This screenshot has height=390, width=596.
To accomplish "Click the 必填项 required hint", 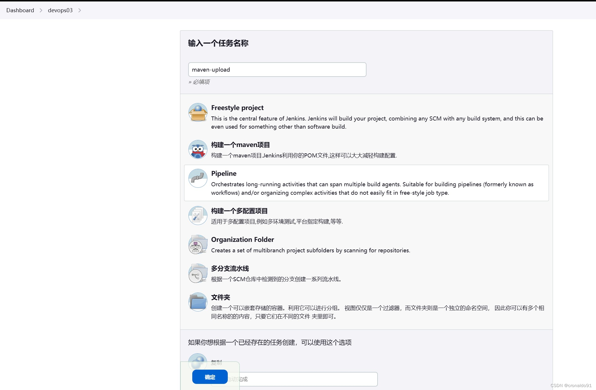I will [x=199, y=82].
